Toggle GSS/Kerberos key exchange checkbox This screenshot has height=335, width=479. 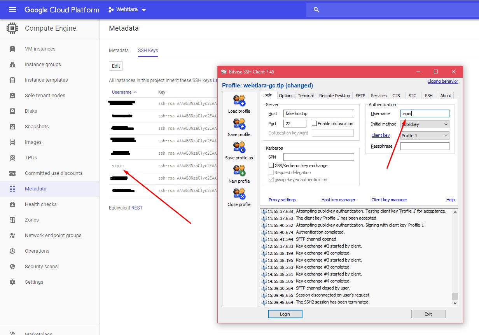tap(271, 166)
